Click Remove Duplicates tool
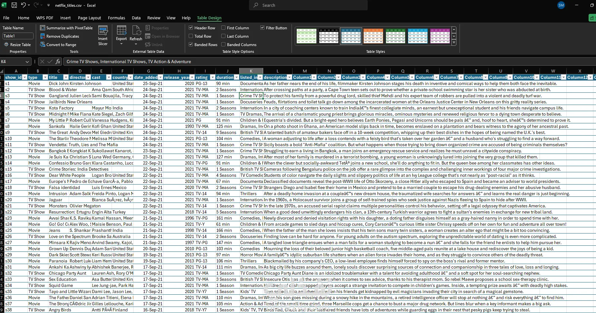The height and width of the screenshot is (313, 596). 59,36
